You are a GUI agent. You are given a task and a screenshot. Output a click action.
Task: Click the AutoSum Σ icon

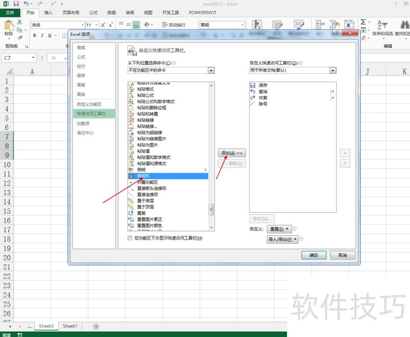[x=363, y=23]
